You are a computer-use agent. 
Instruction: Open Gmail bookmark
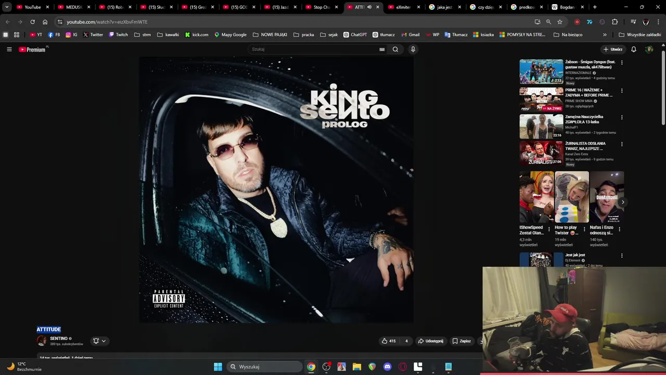[x=411, y=35]
